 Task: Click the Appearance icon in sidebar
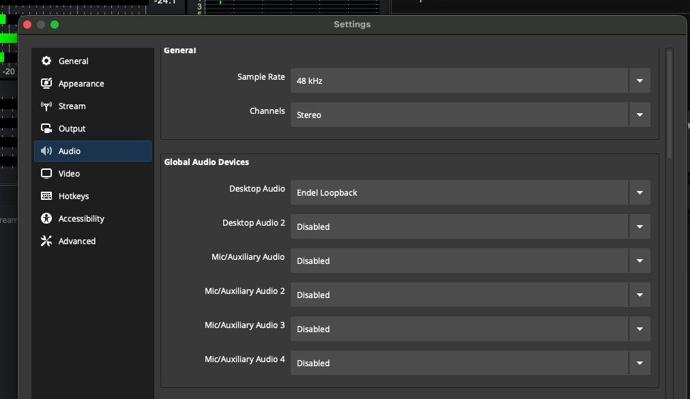click(x=46, y=83)
